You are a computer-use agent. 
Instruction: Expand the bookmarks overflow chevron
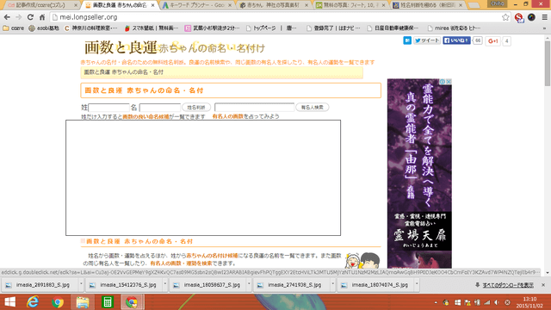coord(544,28)
